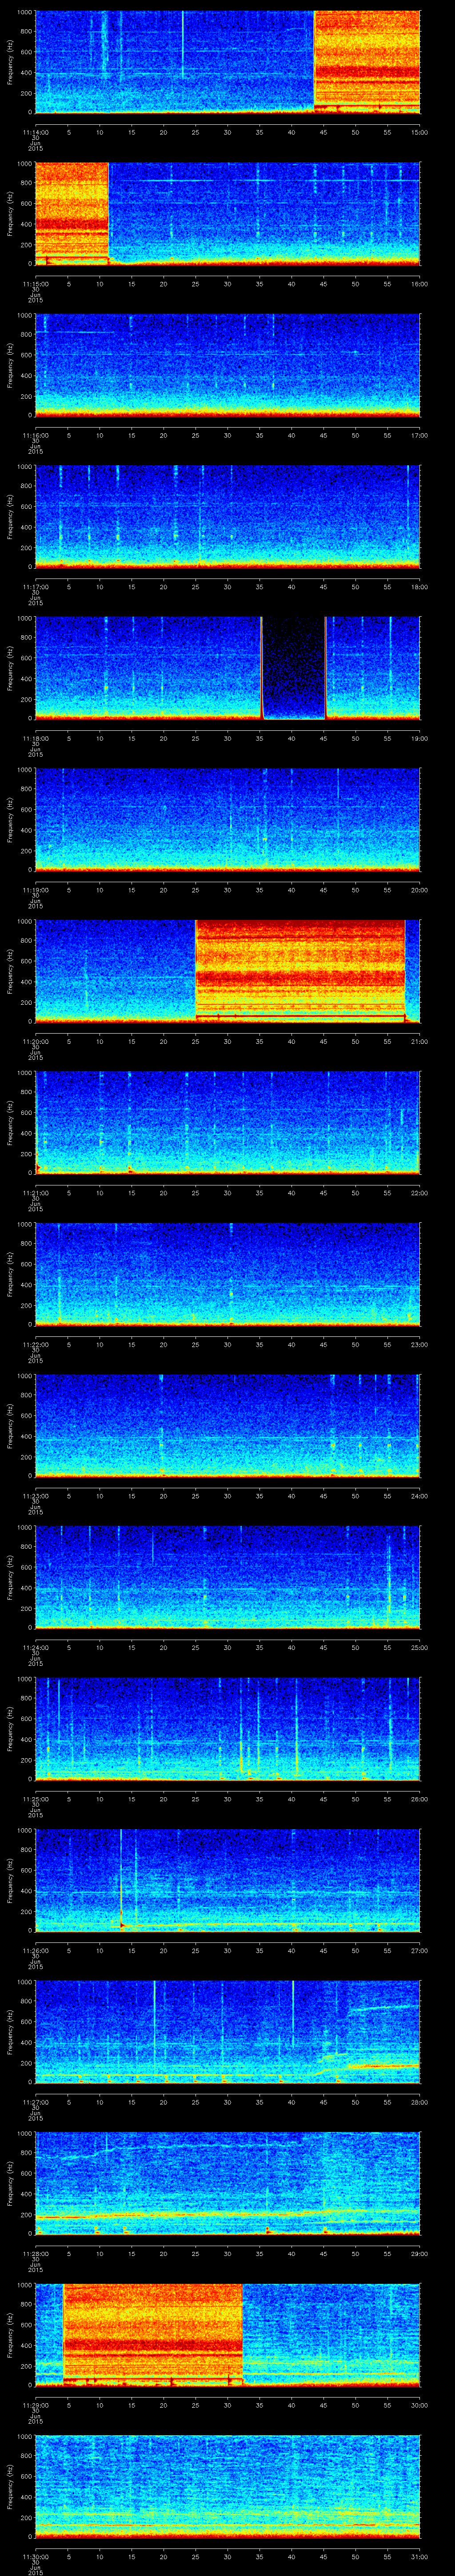The image size is (455, 2576).
Task: Click the '11:21:00' time axis label
Action: [x=35, y=1193]
